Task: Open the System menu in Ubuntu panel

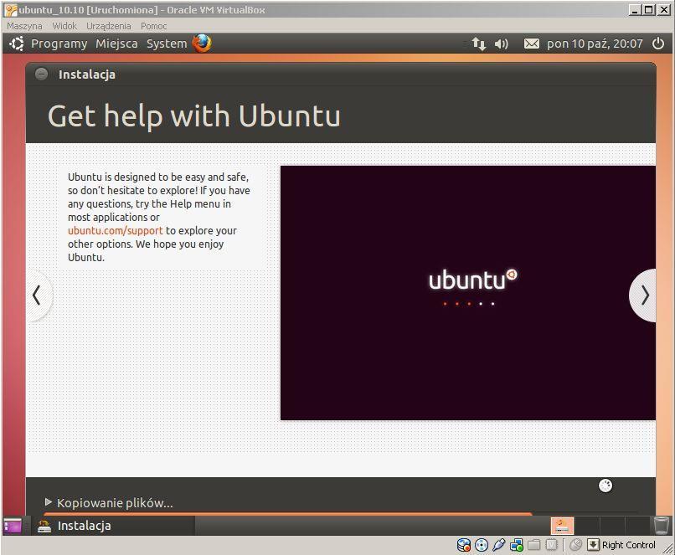Action: pos(167,44)
